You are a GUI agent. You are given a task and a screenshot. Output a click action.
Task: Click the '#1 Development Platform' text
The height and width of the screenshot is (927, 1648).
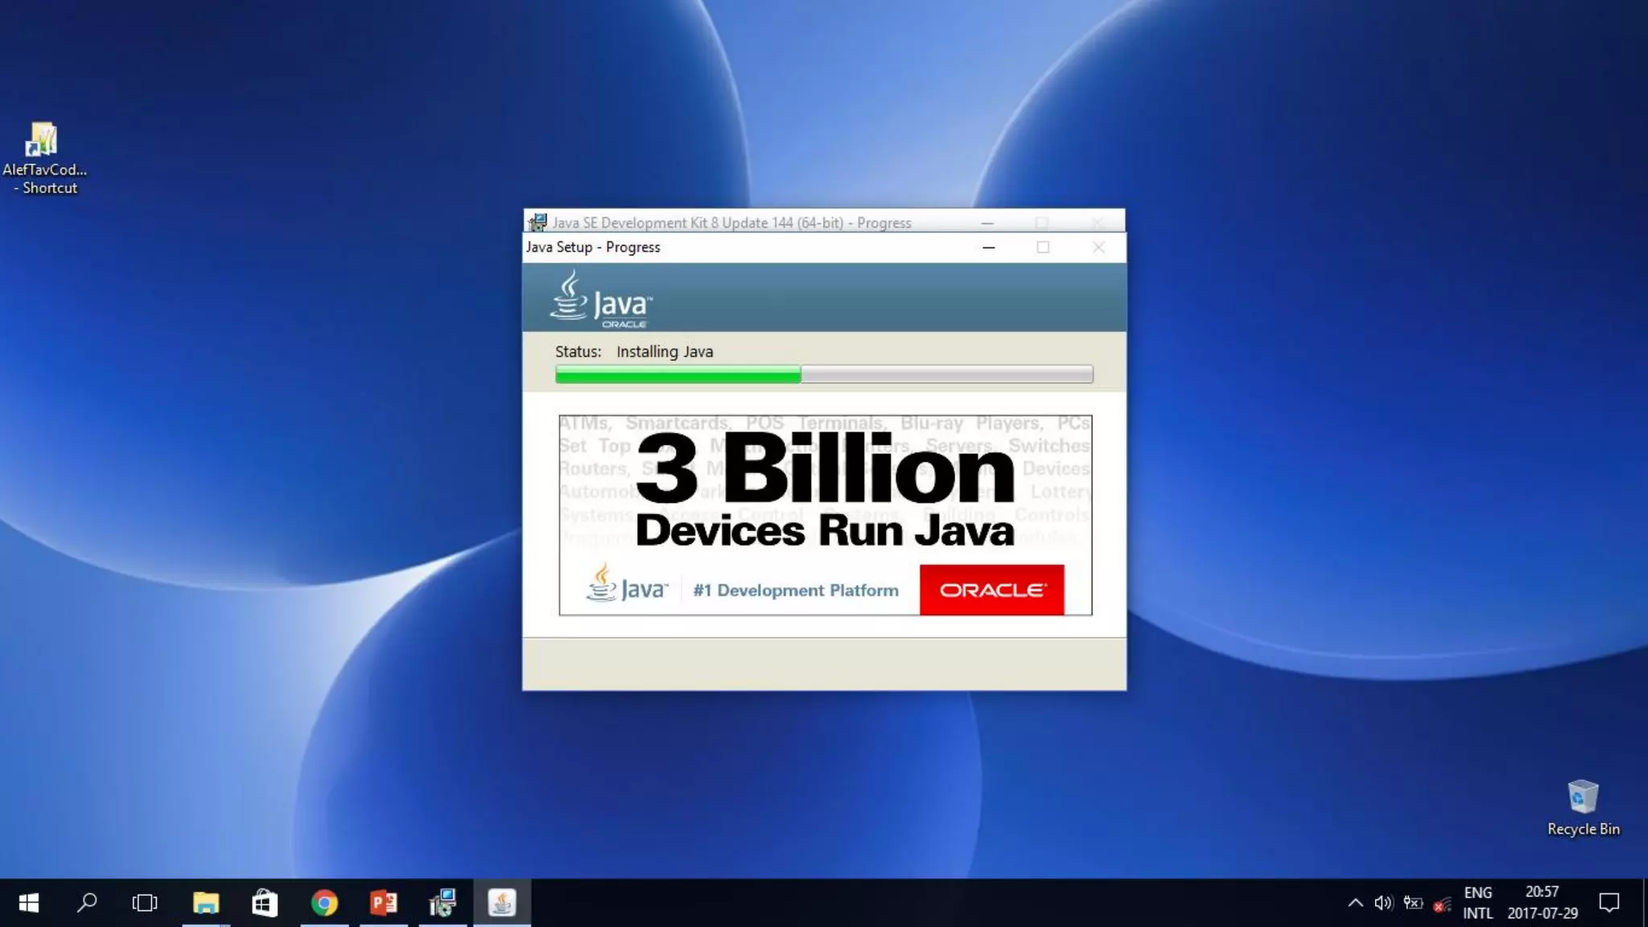pyautogui.click(x=796, y=591)
